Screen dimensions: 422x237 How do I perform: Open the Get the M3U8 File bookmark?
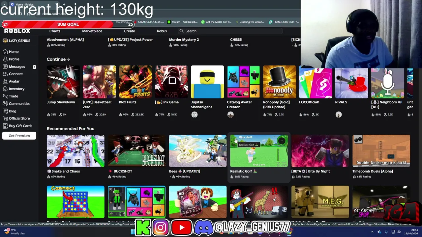click(x=216, y=22)
